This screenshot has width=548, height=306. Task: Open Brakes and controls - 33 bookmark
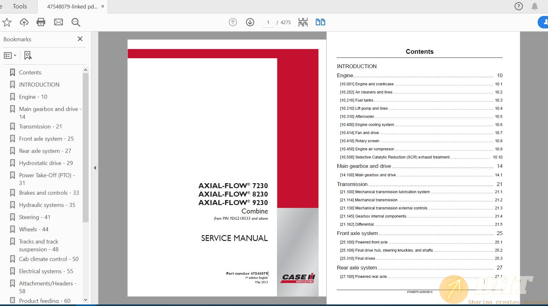tap(49, 193)
